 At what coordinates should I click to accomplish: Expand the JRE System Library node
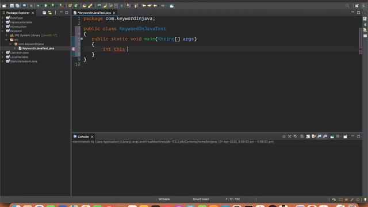click(x=6, y=35)
